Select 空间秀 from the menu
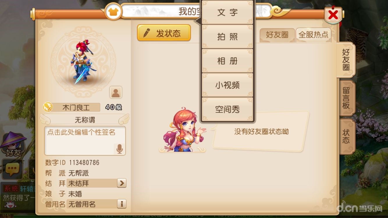 (x=227, y=109)
